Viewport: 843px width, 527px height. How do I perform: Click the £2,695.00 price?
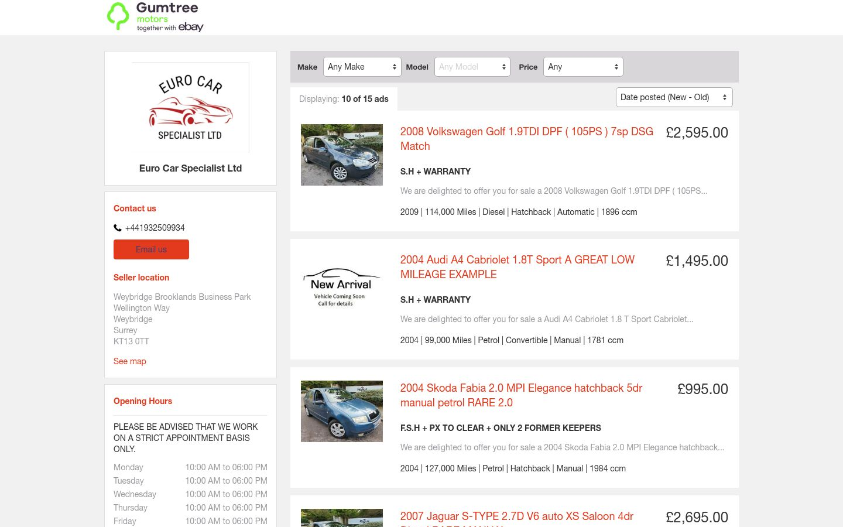pos(697,518)
